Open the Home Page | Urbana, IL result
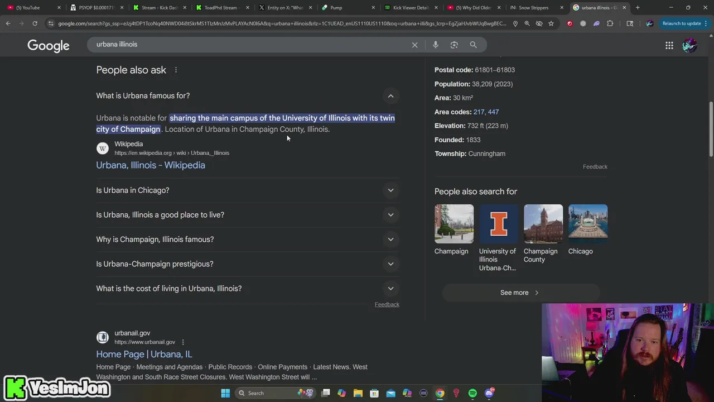This screenshot has height=402, width=714. click(x=144, y=354)
